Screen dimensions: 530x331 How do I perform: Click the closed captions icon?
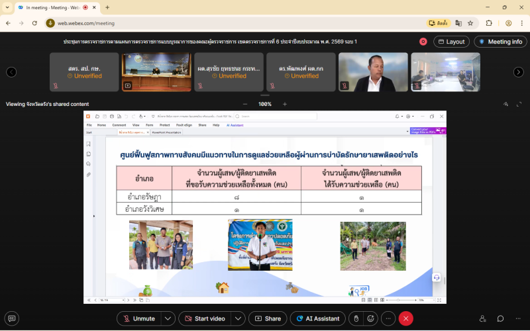pyautogui.click(x=11, y=318)
